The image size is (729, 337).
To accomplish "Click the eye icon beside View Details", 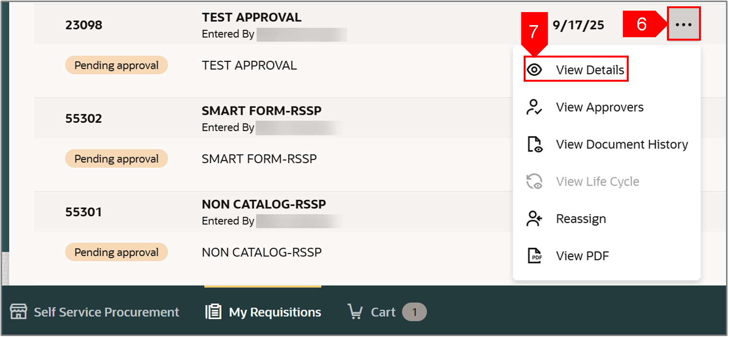I will click(x=534, y=70).
